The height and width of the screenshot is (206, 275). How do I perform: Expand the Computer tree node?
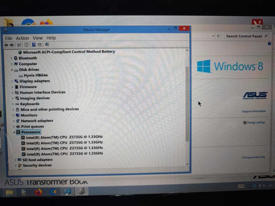11,64
